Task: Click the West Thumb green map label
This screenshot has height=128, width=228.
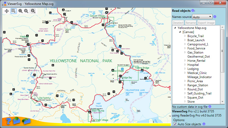Action: (x=98, y=111)
